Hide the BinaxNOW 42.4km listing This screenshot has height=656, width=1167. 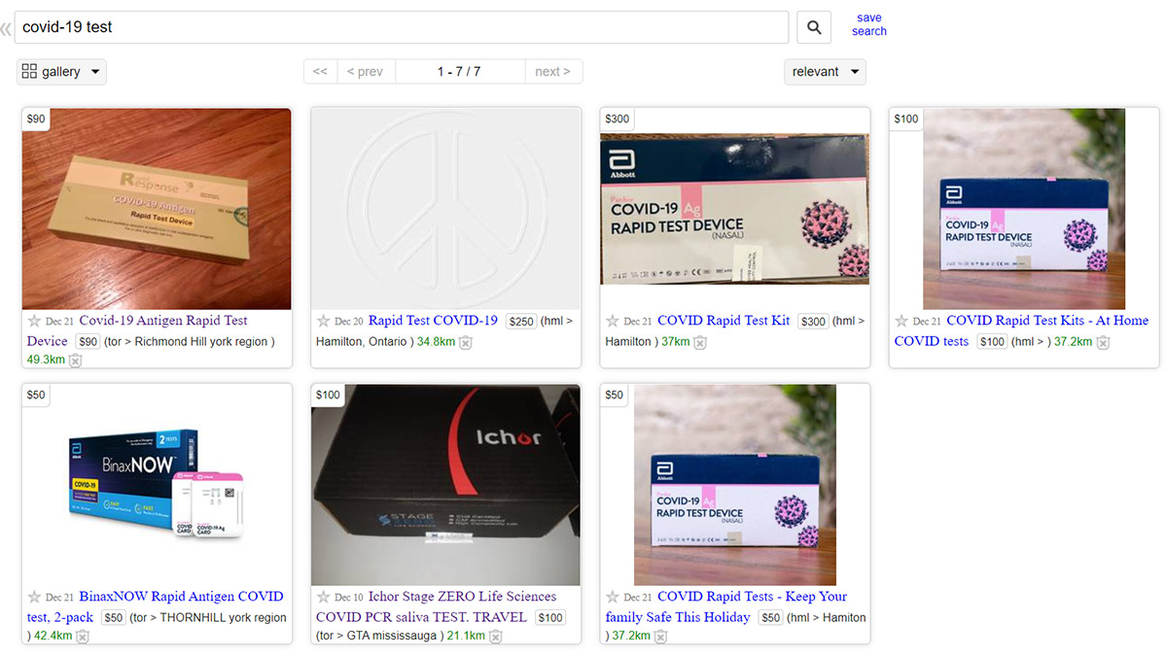tap(83, 637)
